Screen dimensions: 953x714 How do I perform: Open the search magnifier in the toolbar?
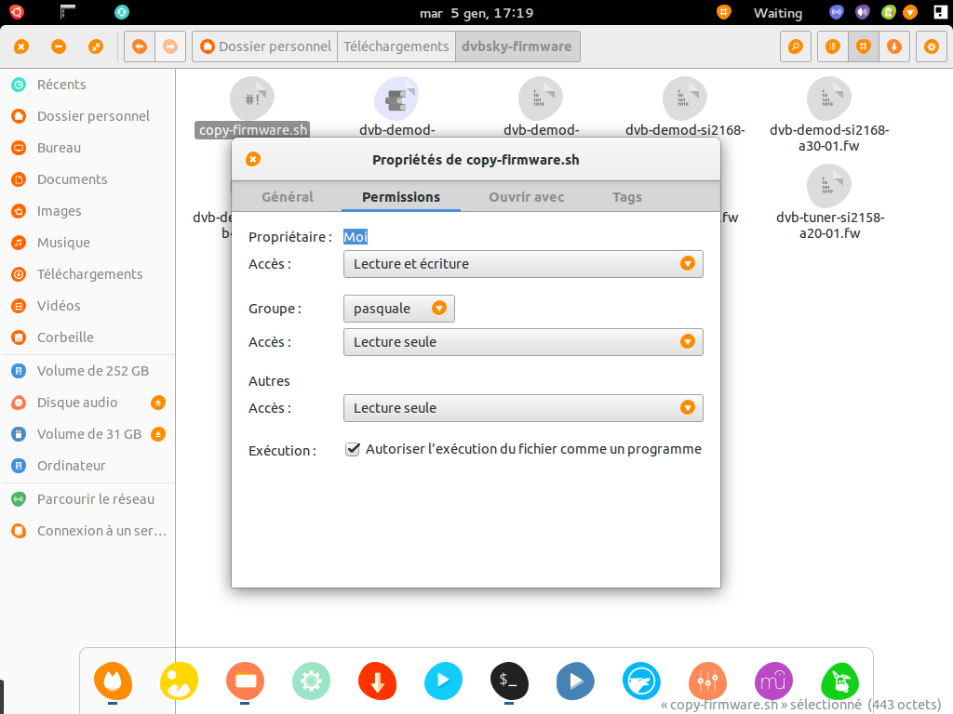(796, 46)
